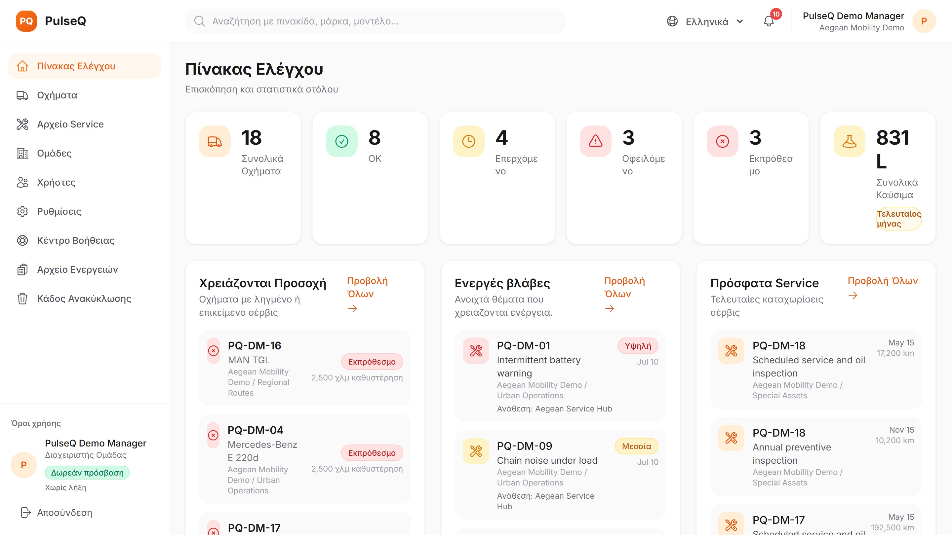Click the Εκπρόθεσμο badge for PQ-DM-16
Image resolution: width=952 pixels, height=535 pixels.
tap(372, 362)
